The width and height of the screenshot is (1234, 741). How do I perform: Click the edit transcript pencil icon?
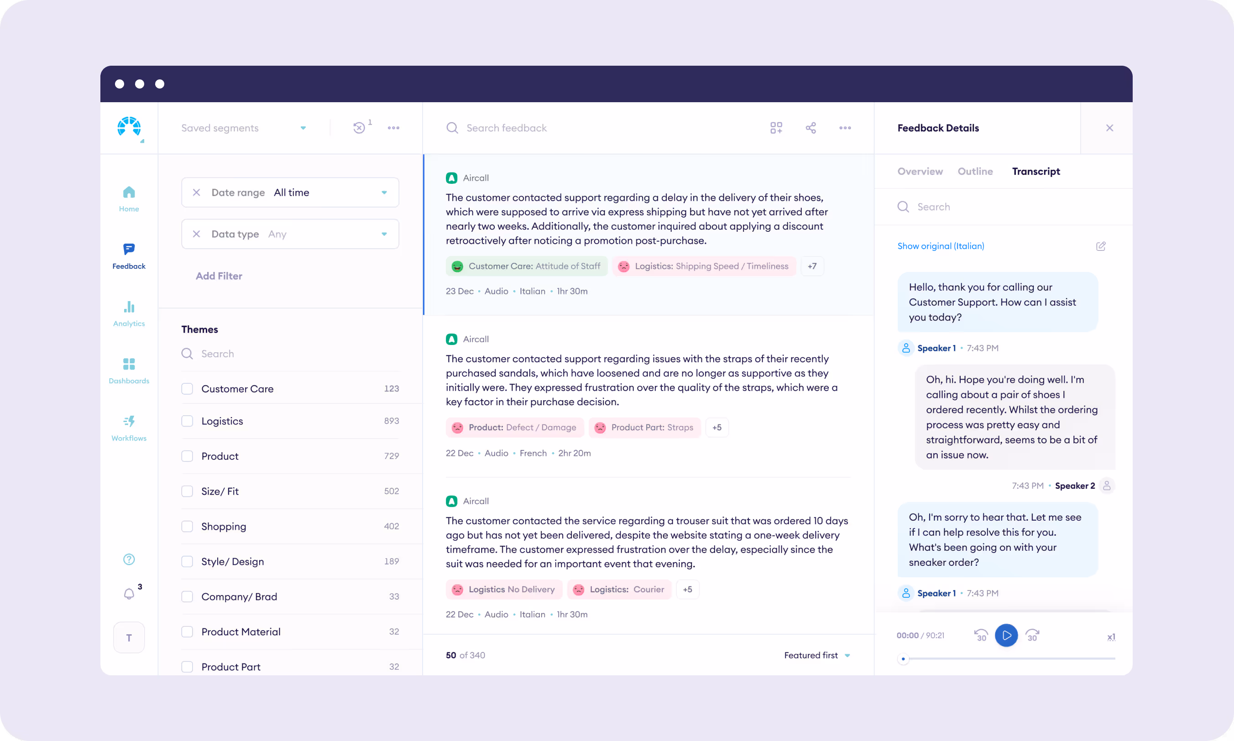click(1101, 246)
